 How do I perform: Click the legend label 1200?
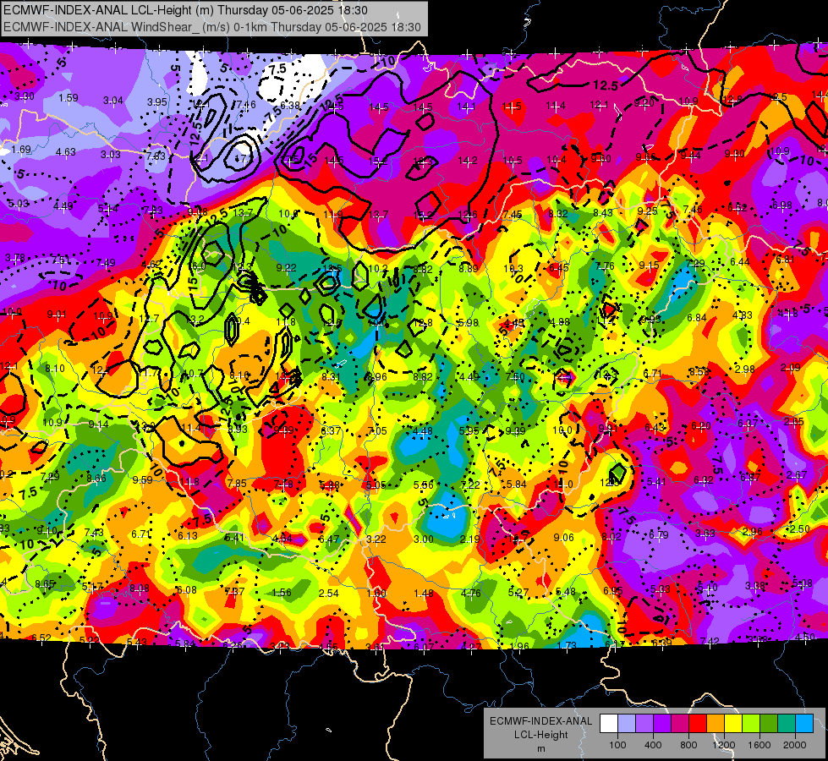point(724,745)
